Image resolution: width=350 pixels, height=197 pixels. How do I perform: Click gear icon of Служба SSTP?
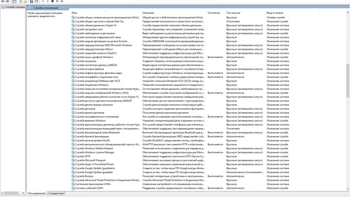pos(73,157)
